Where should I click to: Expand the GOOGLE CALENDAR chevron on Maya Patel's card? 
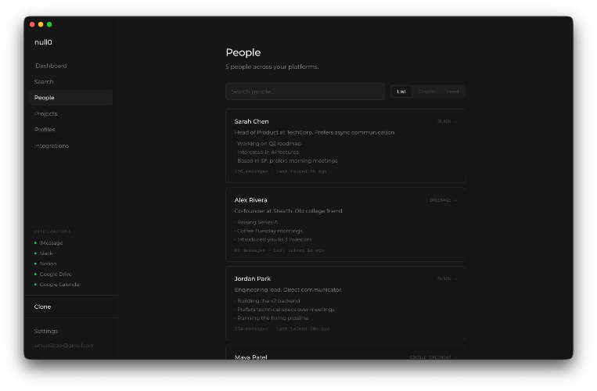pos(455,357)
